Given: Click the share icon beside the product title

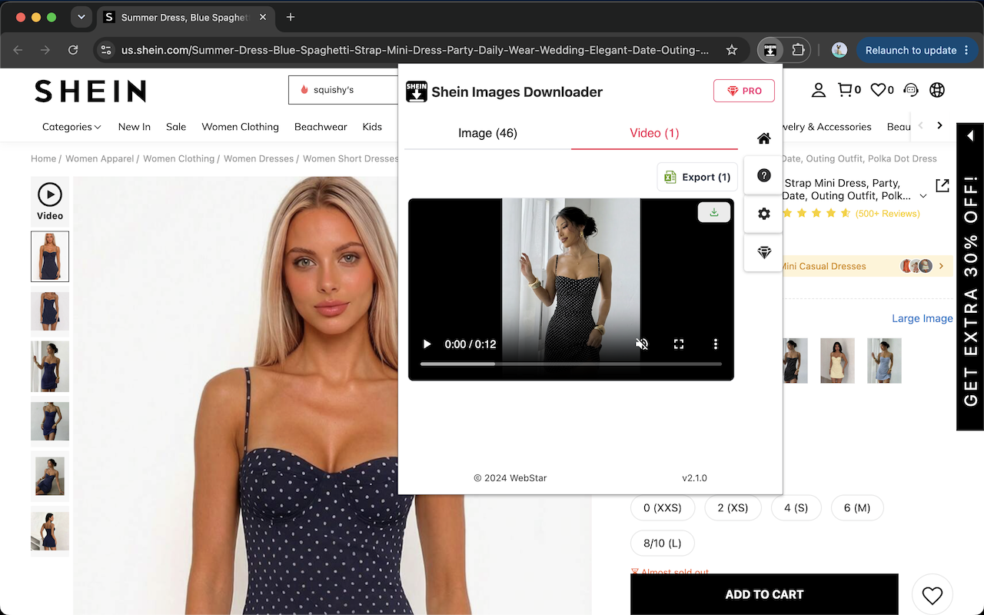Looking at the screenshot, I should click(x=942, y=185).
